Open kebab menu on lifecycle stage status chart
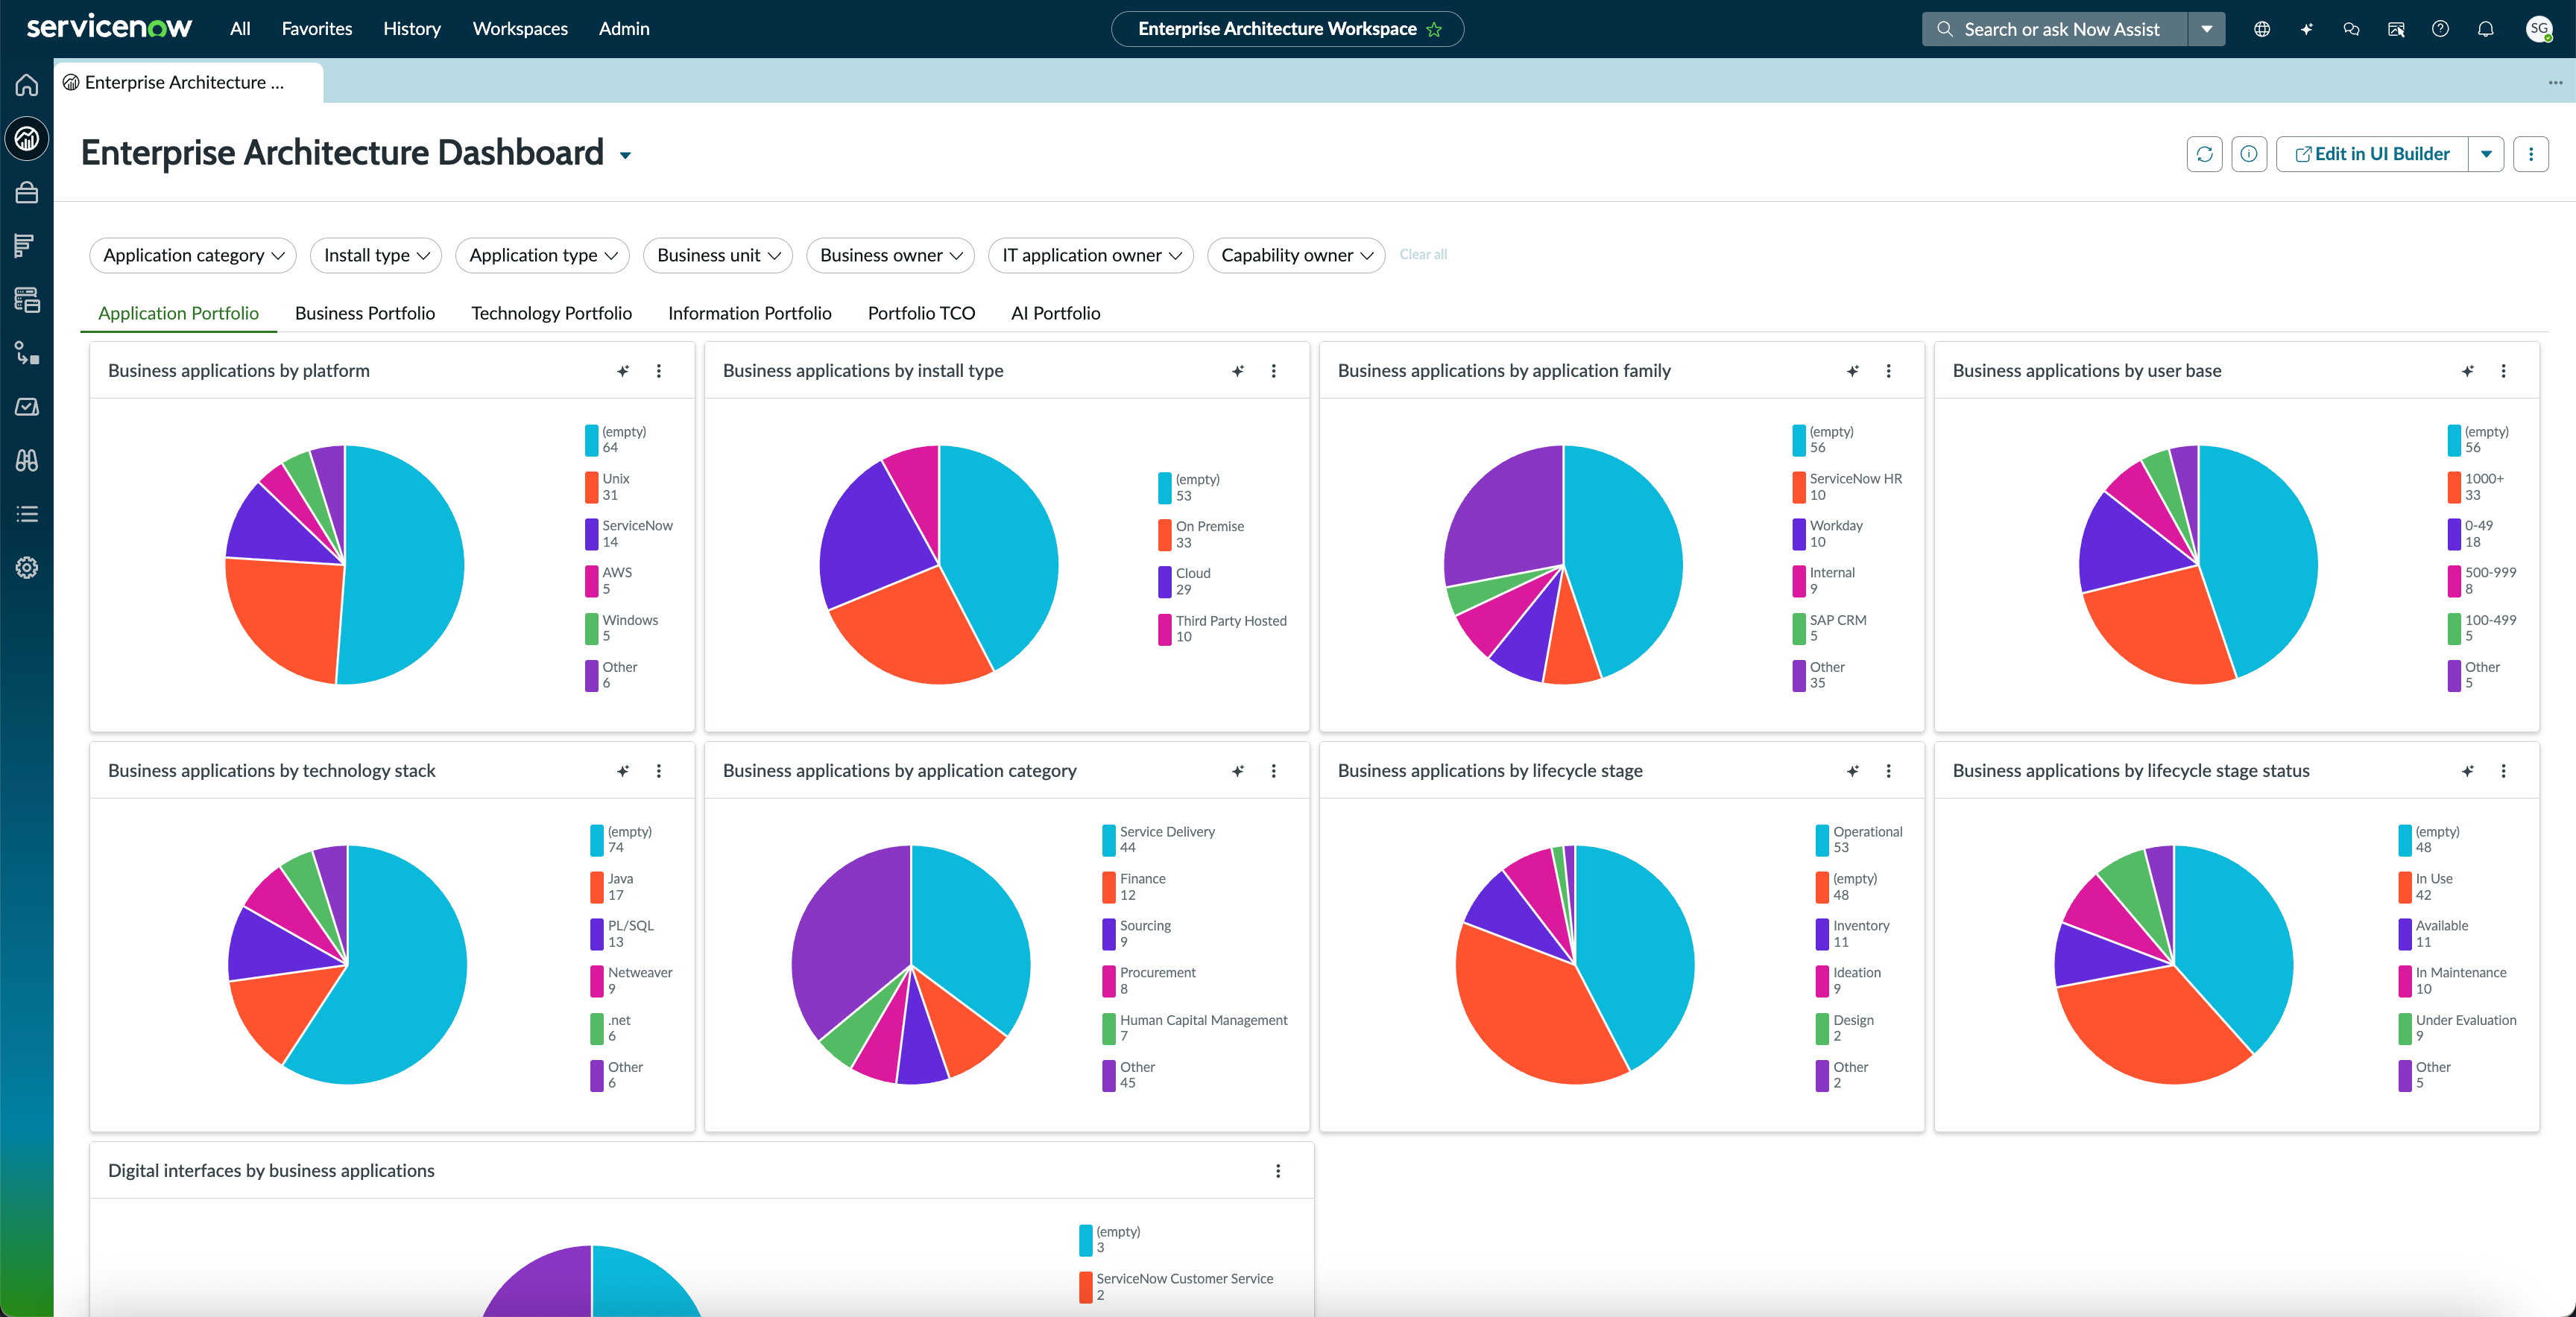Image resolution: width=2576 pixels, height=1317 pixels. (x=2504, y=770)
